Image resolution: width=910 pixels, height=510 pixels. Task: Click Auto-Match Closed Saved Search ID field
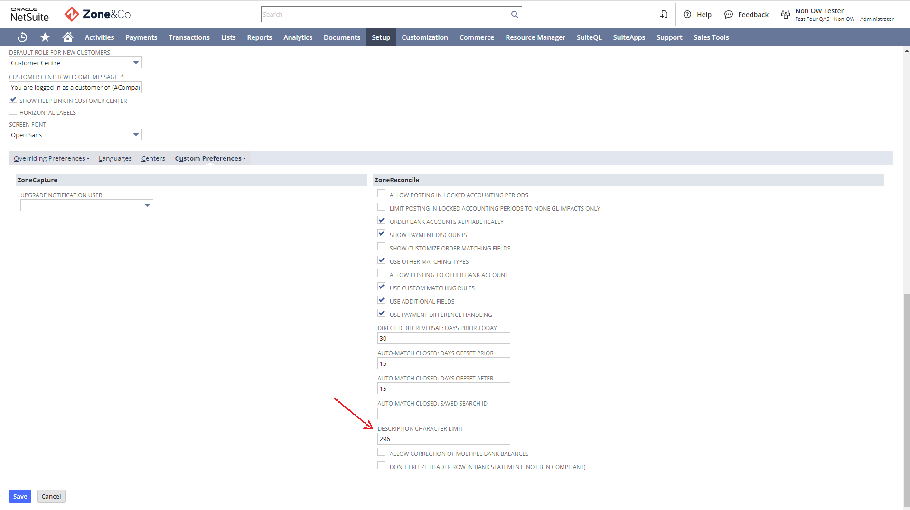444,414
